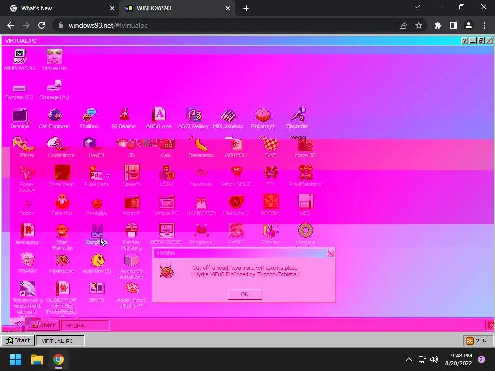Click OK in the HYDRA dialog

245,294
